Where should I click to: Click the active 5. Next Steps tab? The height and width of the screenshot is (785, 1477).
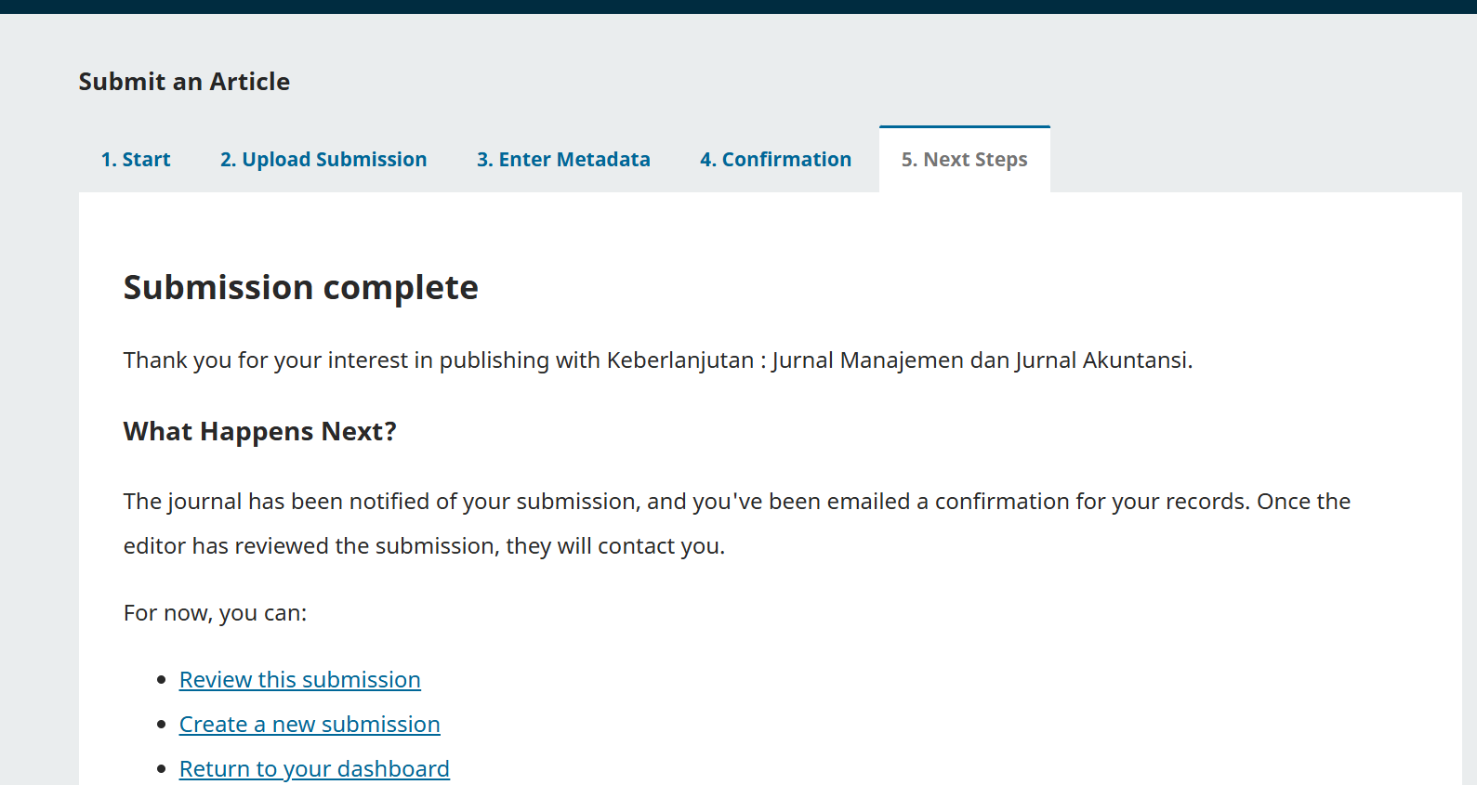pos(964,160)
